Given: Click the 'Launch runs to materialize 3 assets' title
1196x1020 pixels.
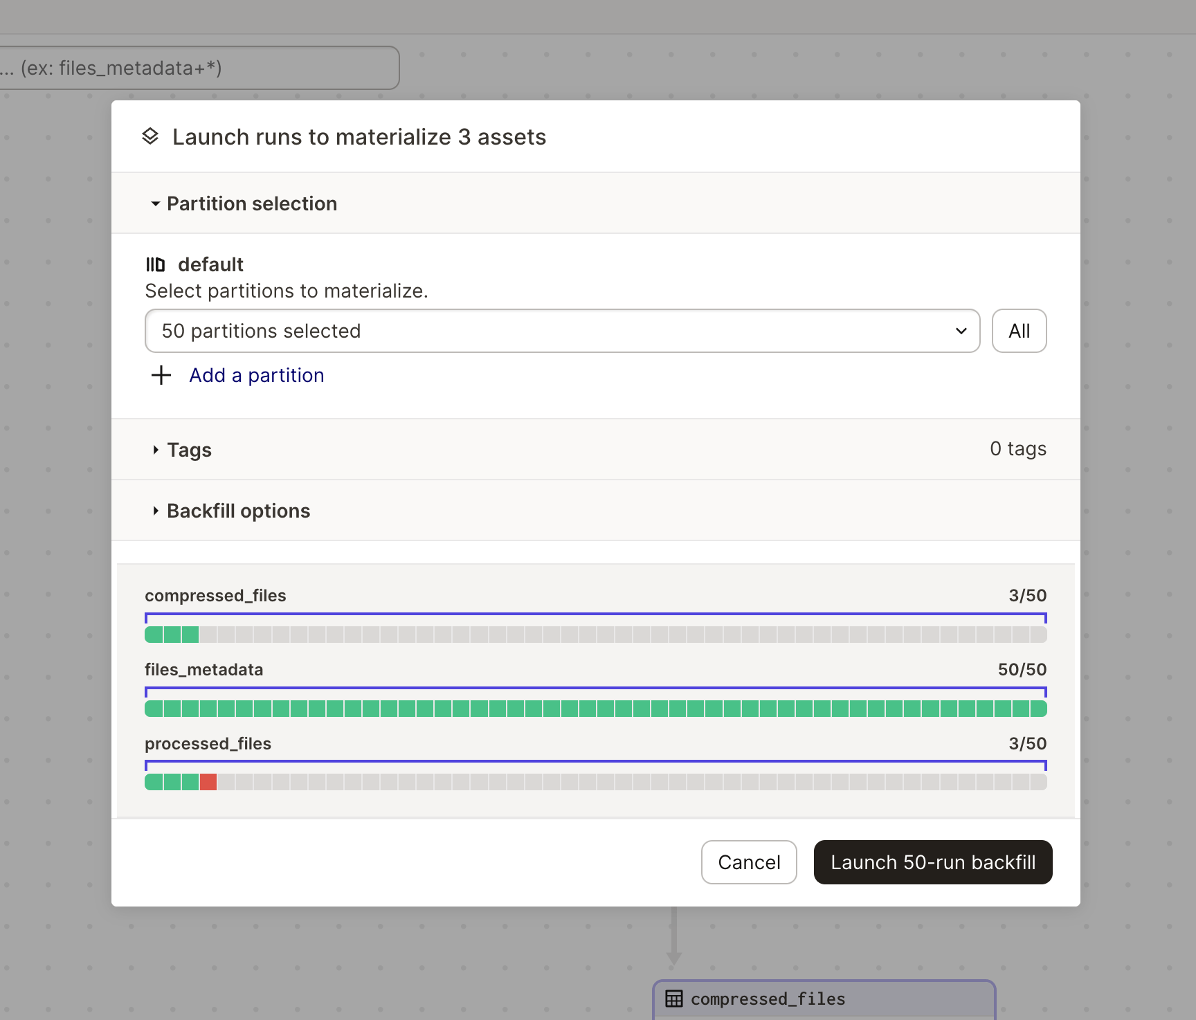Looking at the screenshot, I should tap(359, 136).
